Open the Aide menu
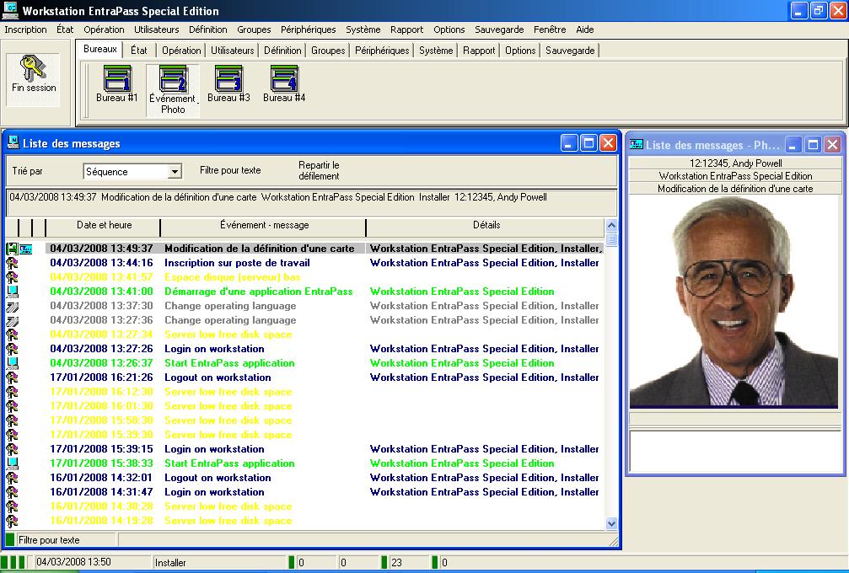Image resolution: width=849 pixels, height=573 pixels. (585, 29)
